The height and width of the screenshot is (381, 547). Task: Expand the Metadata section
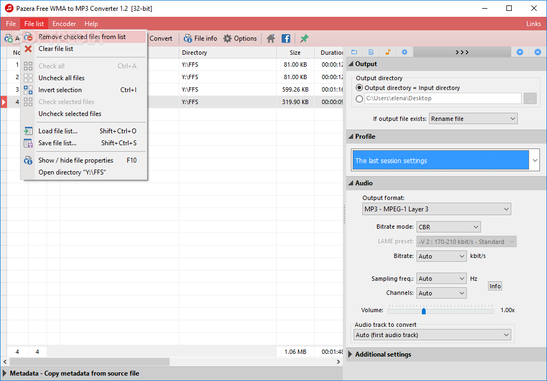tap(4, 373)
